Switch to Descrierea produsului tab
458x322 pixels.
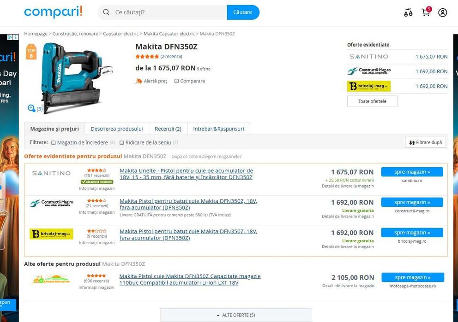click(x=117, y=129)
